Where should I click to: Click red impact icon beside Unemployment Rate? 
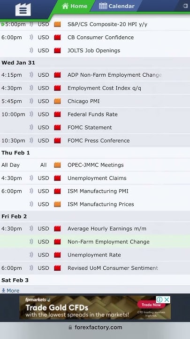tap(57, 255)
